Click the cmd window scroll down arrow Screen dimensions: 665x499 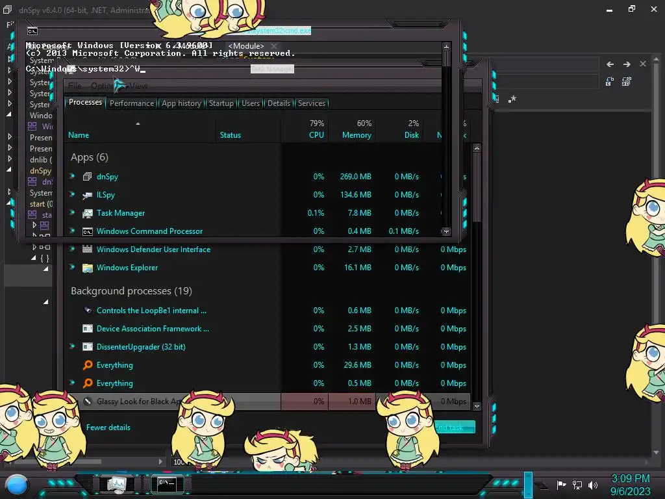point(446,232)
